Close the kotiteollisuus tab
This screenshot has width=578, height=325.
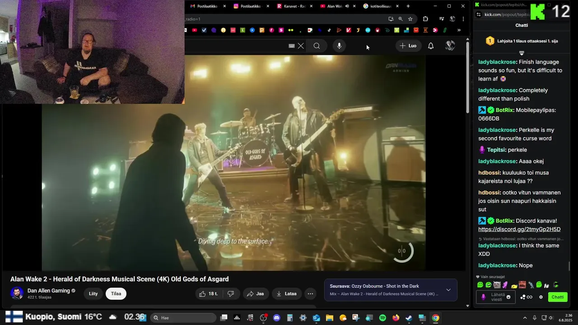(x=397, y=6)
